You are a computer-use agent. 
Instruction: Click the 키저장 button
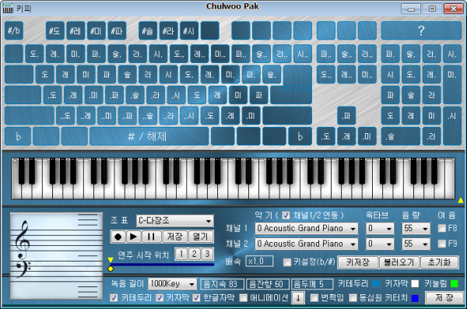point(358,262)
